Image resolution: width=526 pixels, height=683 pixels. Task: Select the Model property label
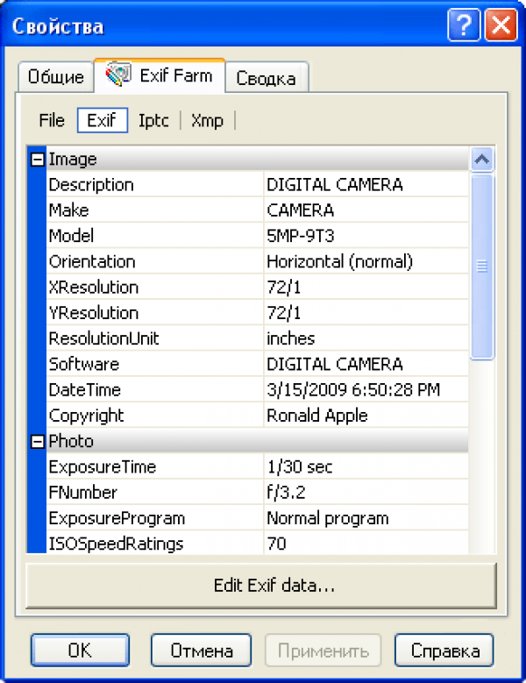click(x=71, y=236)
